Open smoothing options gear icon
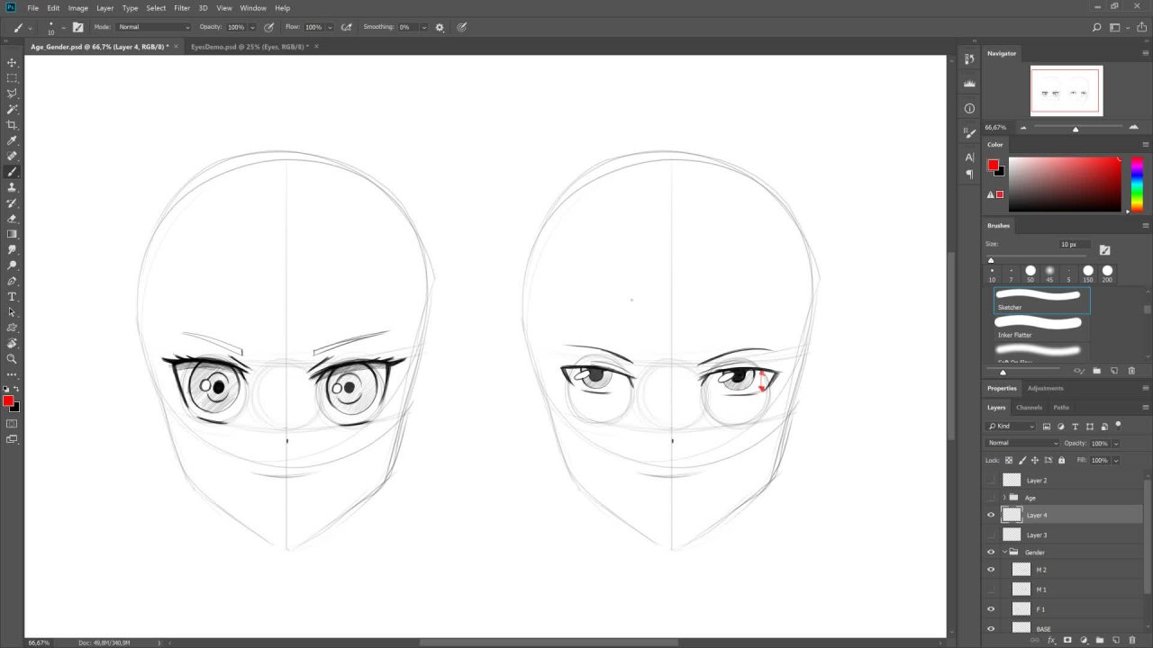1153x648 pixels. (x=440, y=27)
